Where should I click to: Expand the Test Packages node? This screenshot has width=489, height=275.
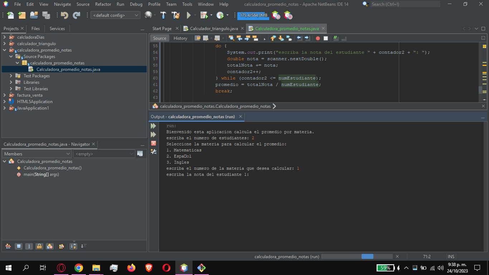[11, 76]
